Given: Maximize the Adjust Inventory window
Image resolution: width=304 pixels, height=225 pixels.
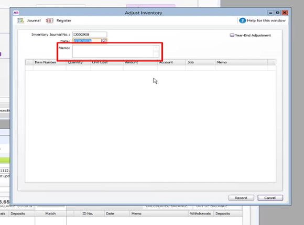Looking at the screenshot, I should [278, 13].
